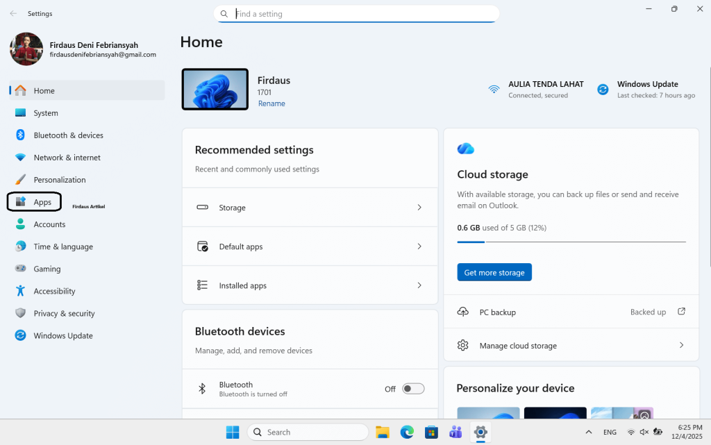Viewport: 711px width, 445px height.
Task: Open PC backup external link icon
Action: tap(681, 311)
